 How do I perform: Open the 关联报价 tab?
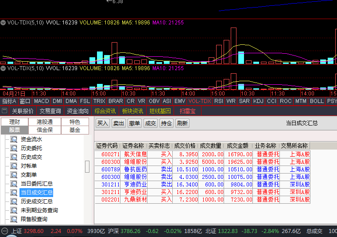[23, 111]
